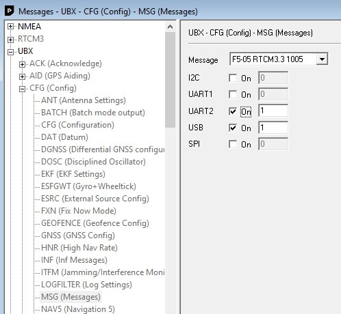Select DGNSS (Differential GNSS) tree item
This screenshot has width=341, height=314.
coord(103,149)
